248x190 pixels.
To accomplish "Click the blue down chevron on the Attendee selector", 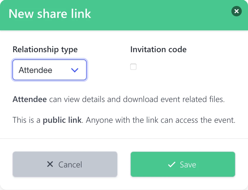I will pos(75,70).
